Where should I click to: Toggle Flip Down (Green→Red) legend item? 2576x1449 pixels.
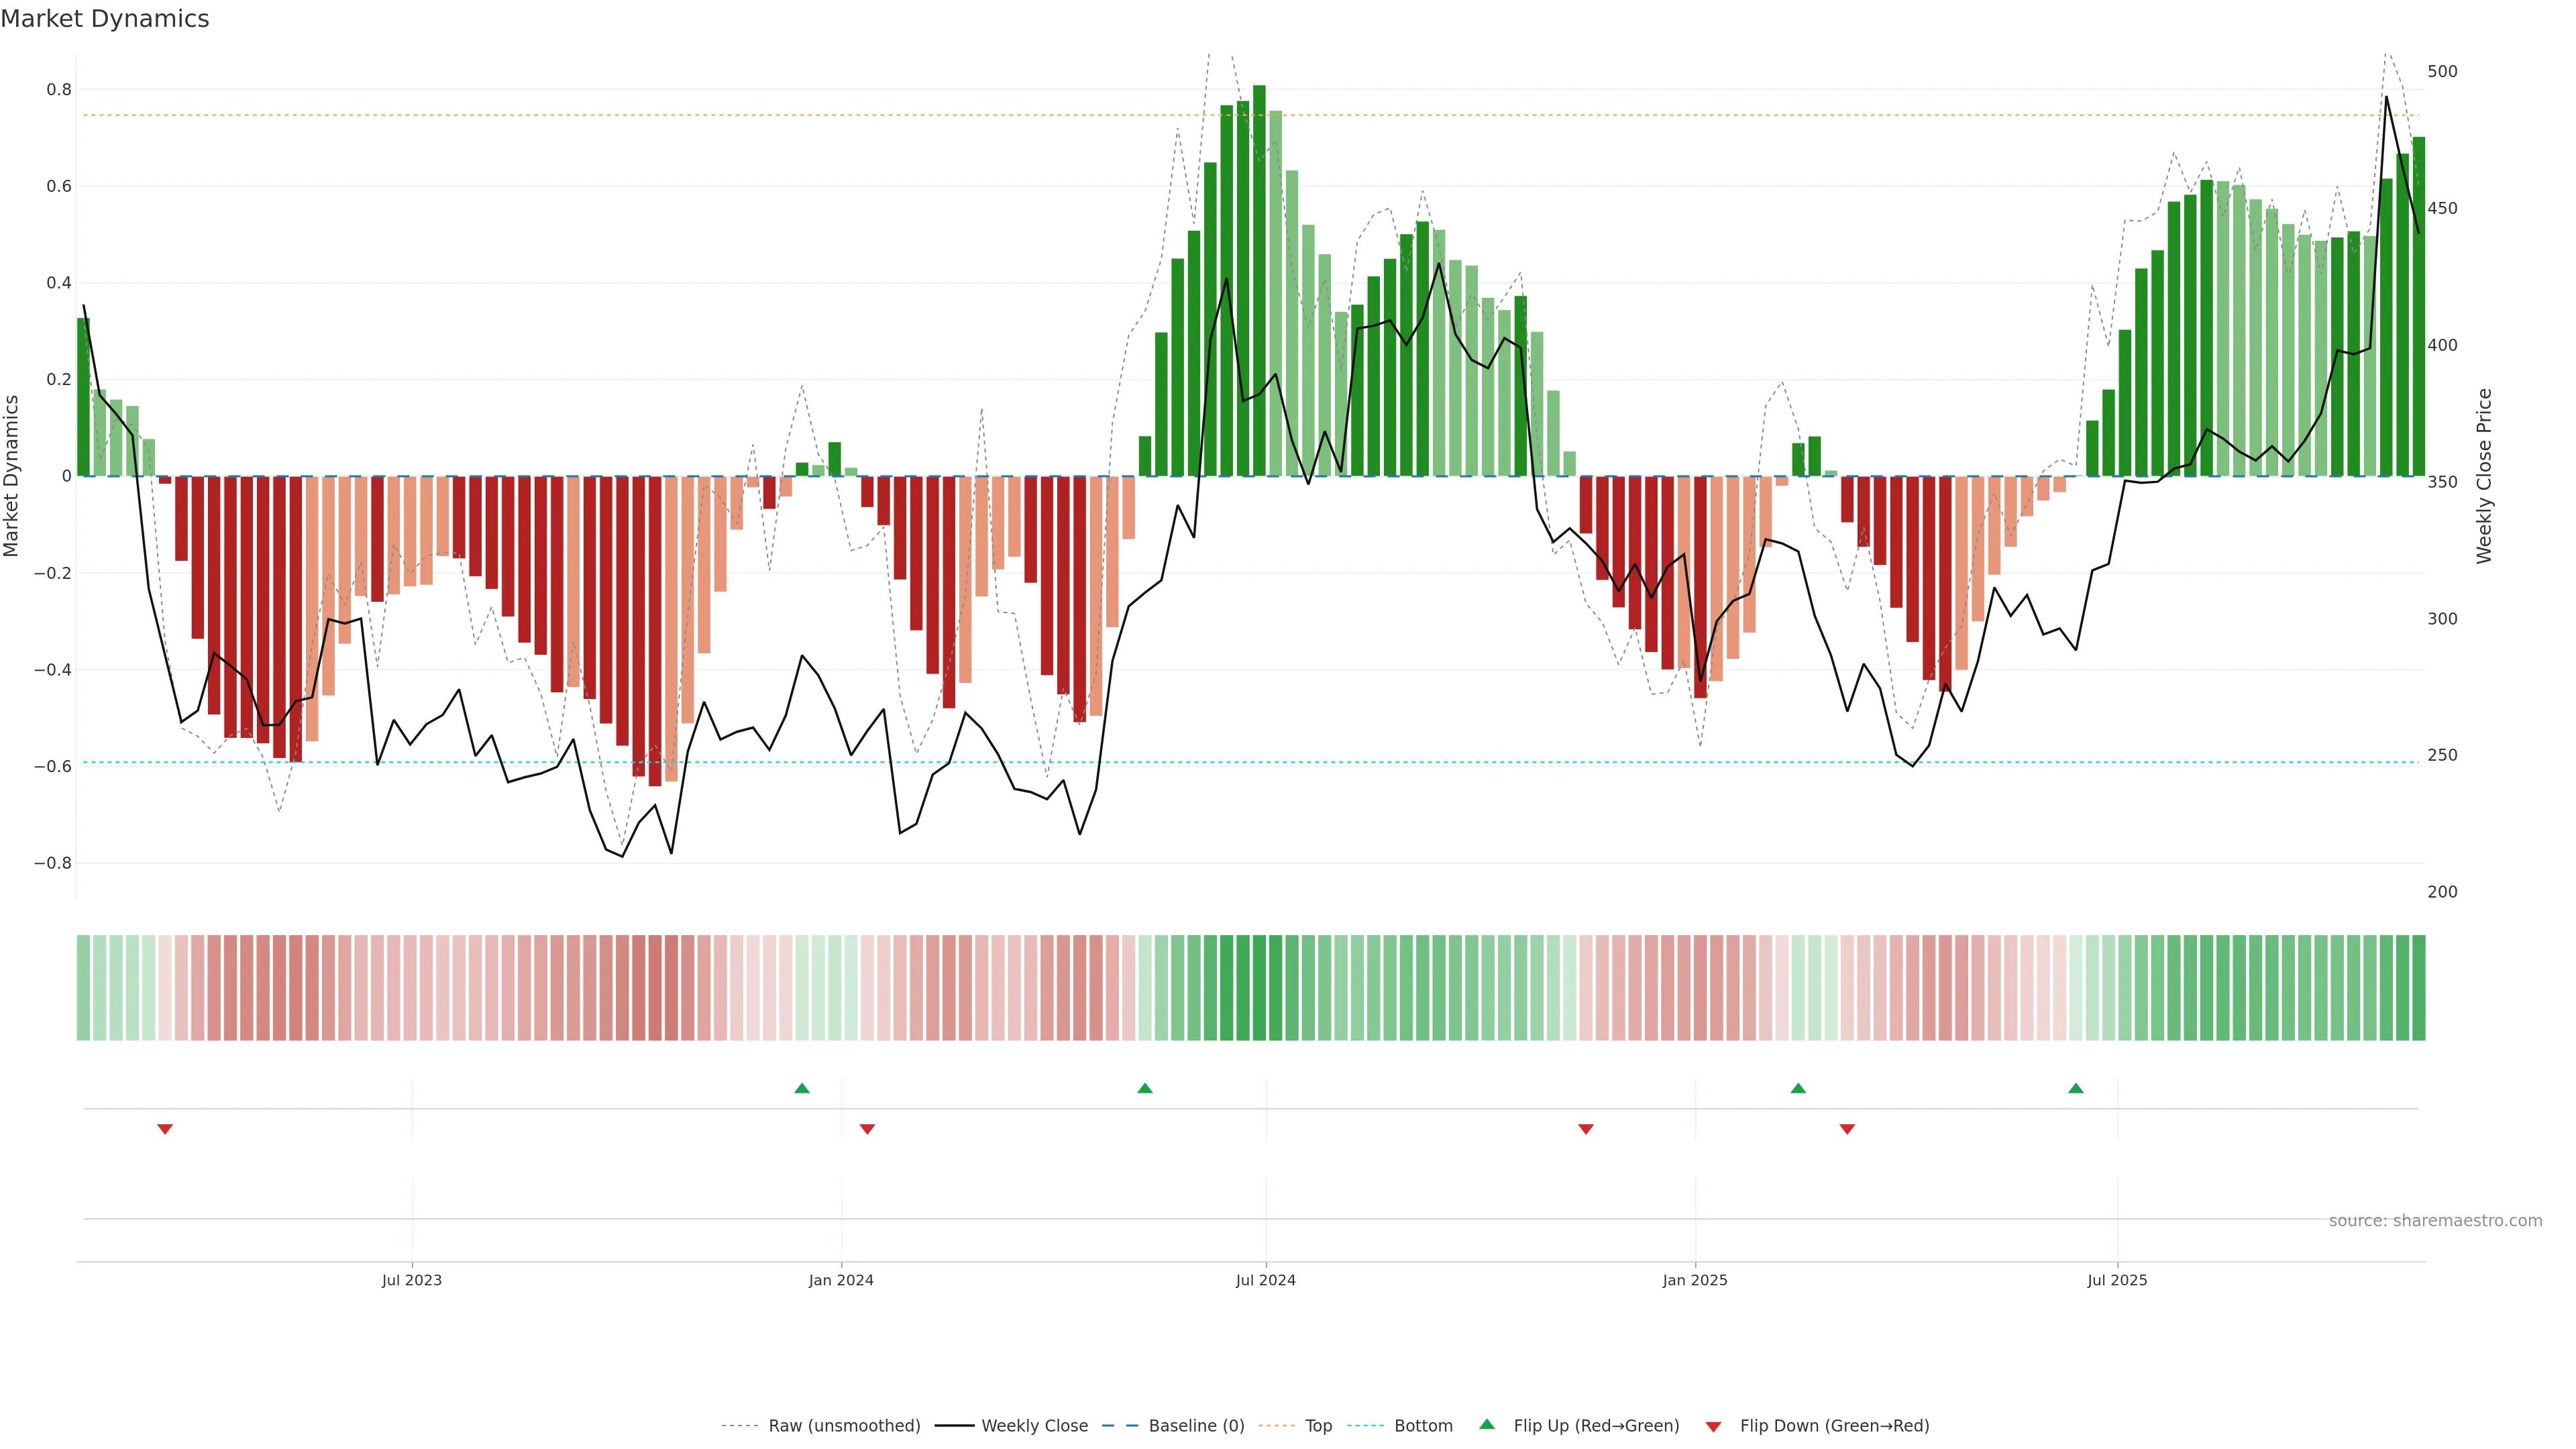click(1834, 1425)
